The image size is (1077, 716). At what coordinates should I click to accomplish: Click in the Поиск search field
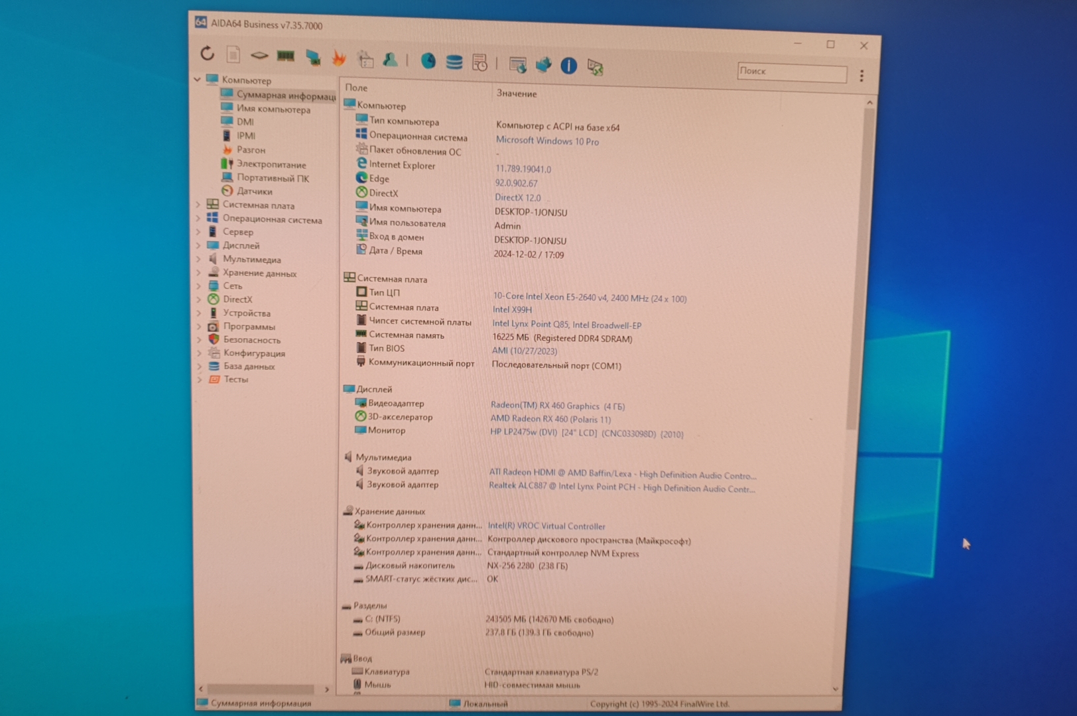tap(791, 72)
